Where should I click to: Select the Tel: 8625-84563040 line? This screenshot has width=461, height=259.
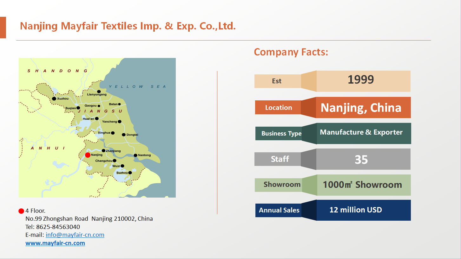[53, 227]
